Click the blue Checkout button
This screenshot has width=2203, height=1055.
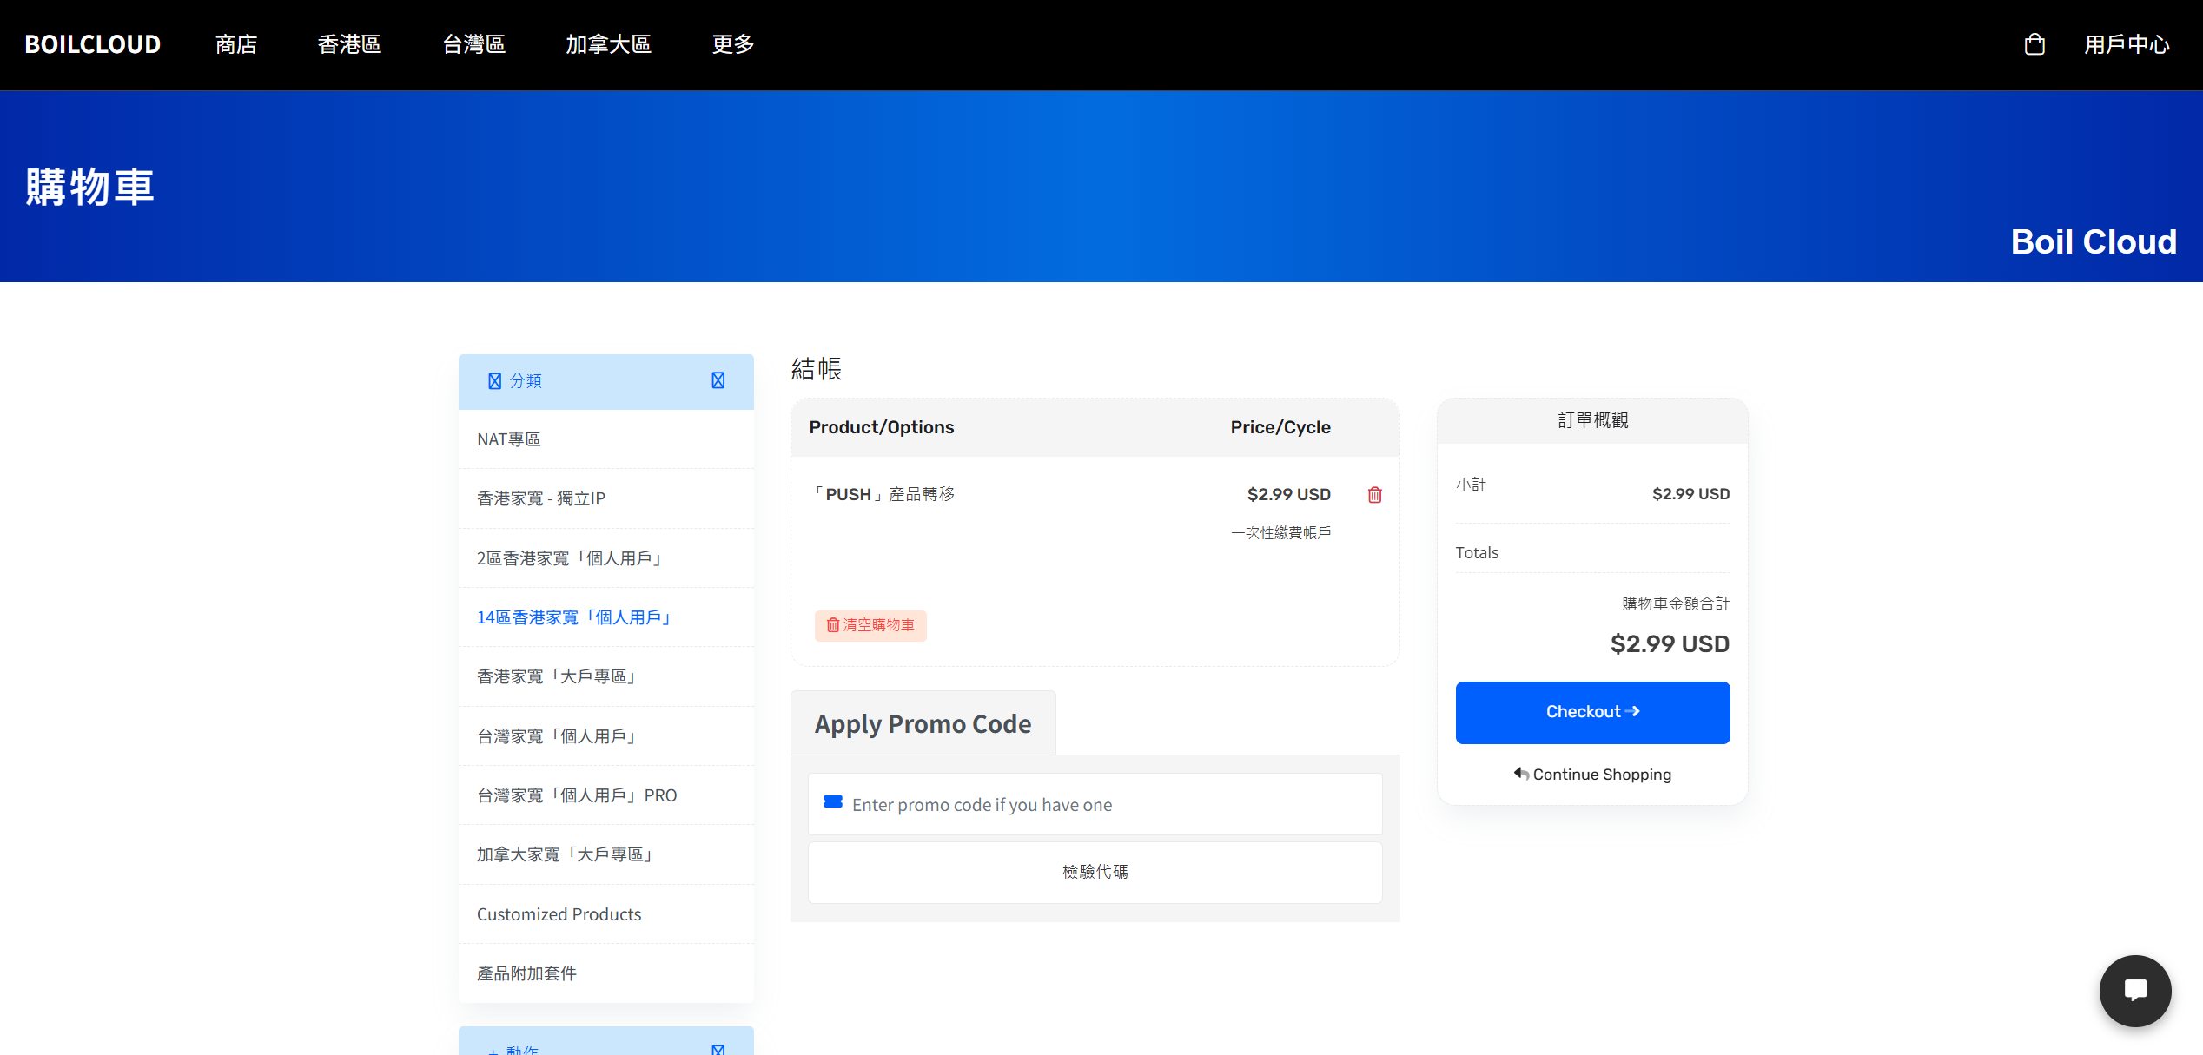tap(1592, 712)
